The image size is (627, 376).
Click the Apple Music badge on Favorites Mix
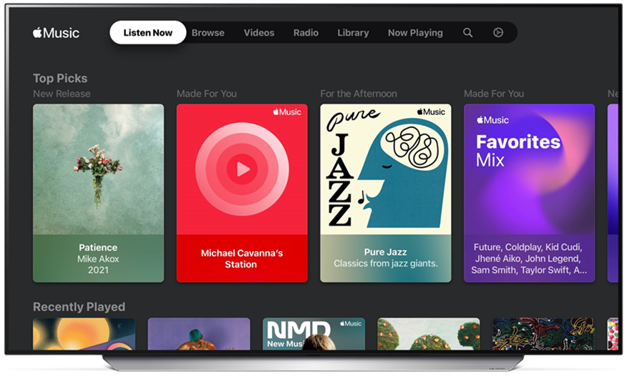coord(492,120)
